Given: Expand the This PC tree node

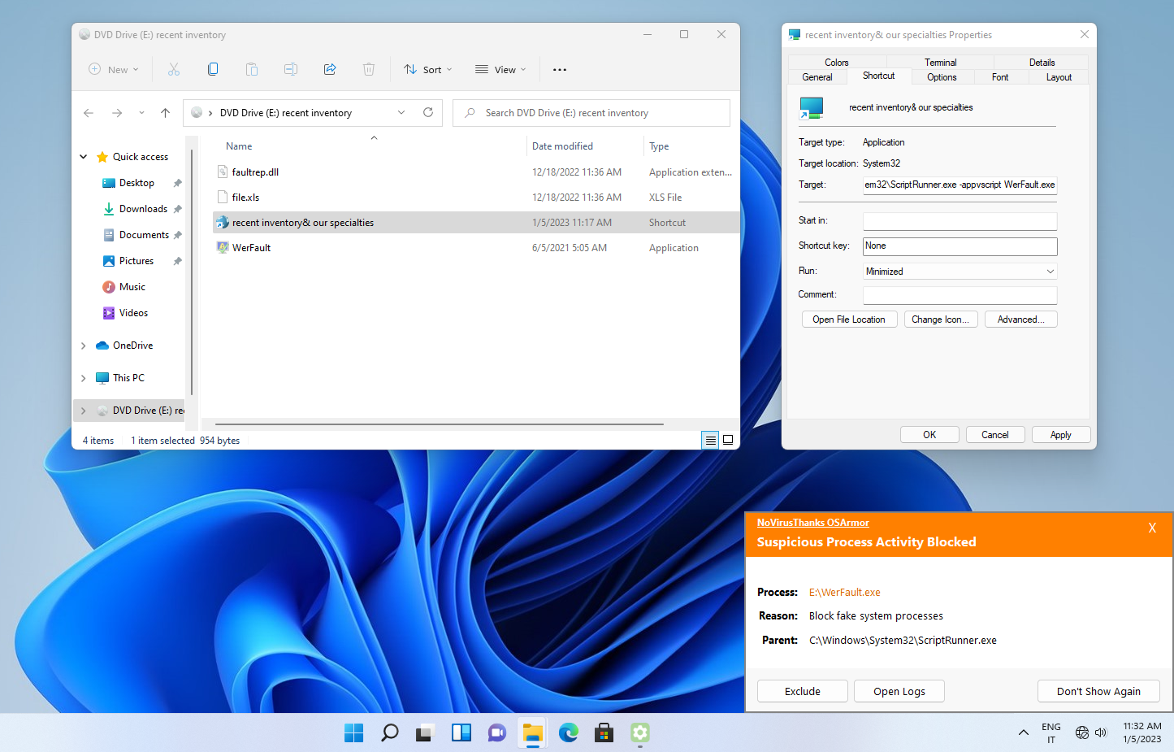Looking at the screenshot, I should pos(84,378).
